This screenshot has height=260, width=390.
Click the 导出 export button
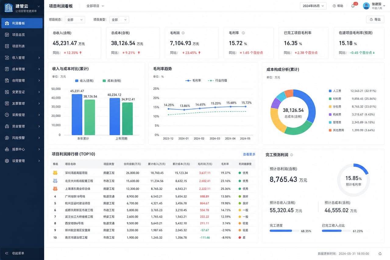(x=375, y=20)
